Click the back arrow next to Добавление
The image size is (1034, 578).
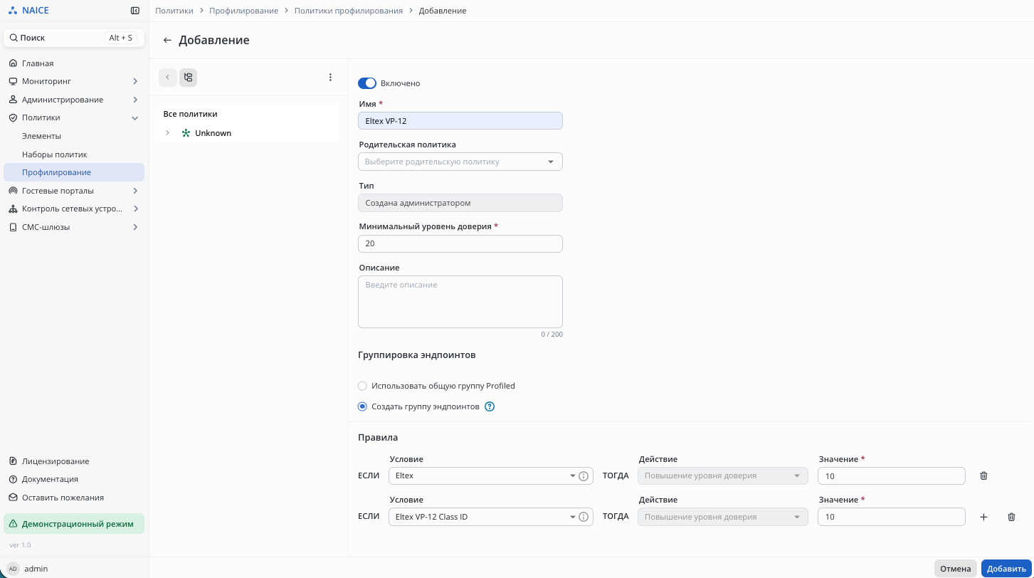pyautogui.click(x=167, y=41)
